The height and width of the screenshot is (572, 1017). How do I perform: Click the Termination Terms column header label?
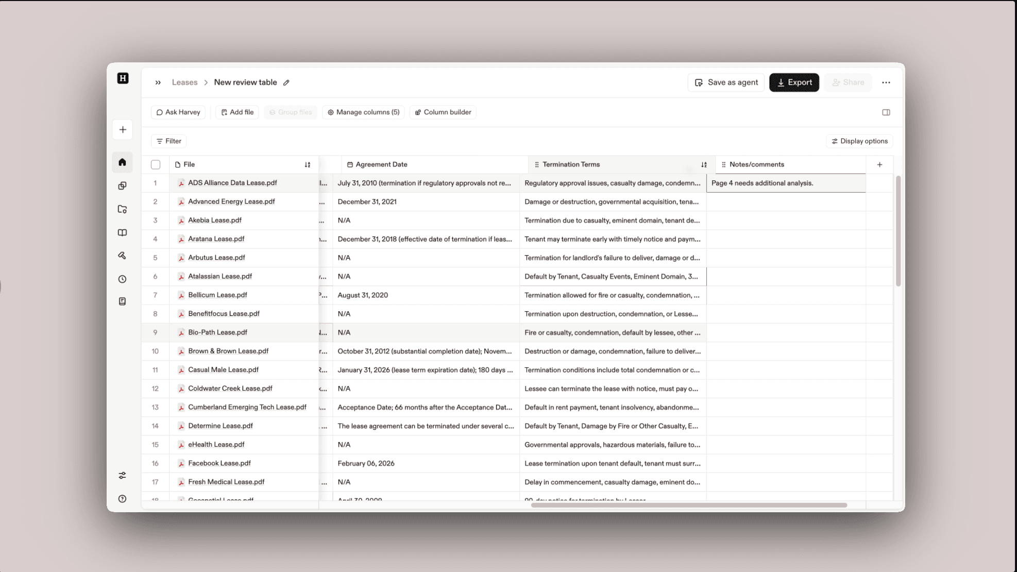(x=571, y=165)
